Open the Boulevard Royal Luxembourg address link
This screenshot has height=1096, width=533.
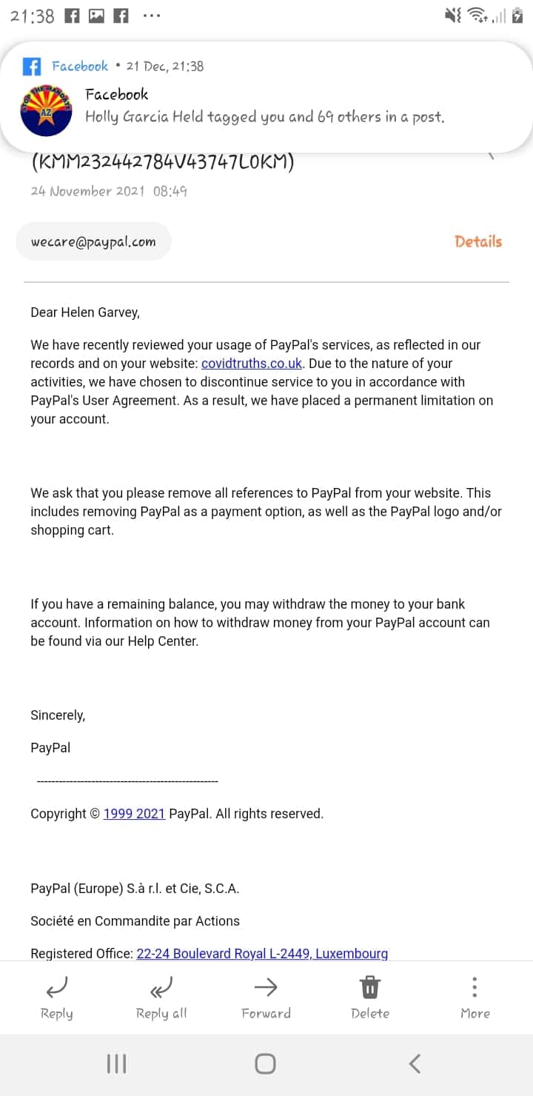tap(262, 954)
